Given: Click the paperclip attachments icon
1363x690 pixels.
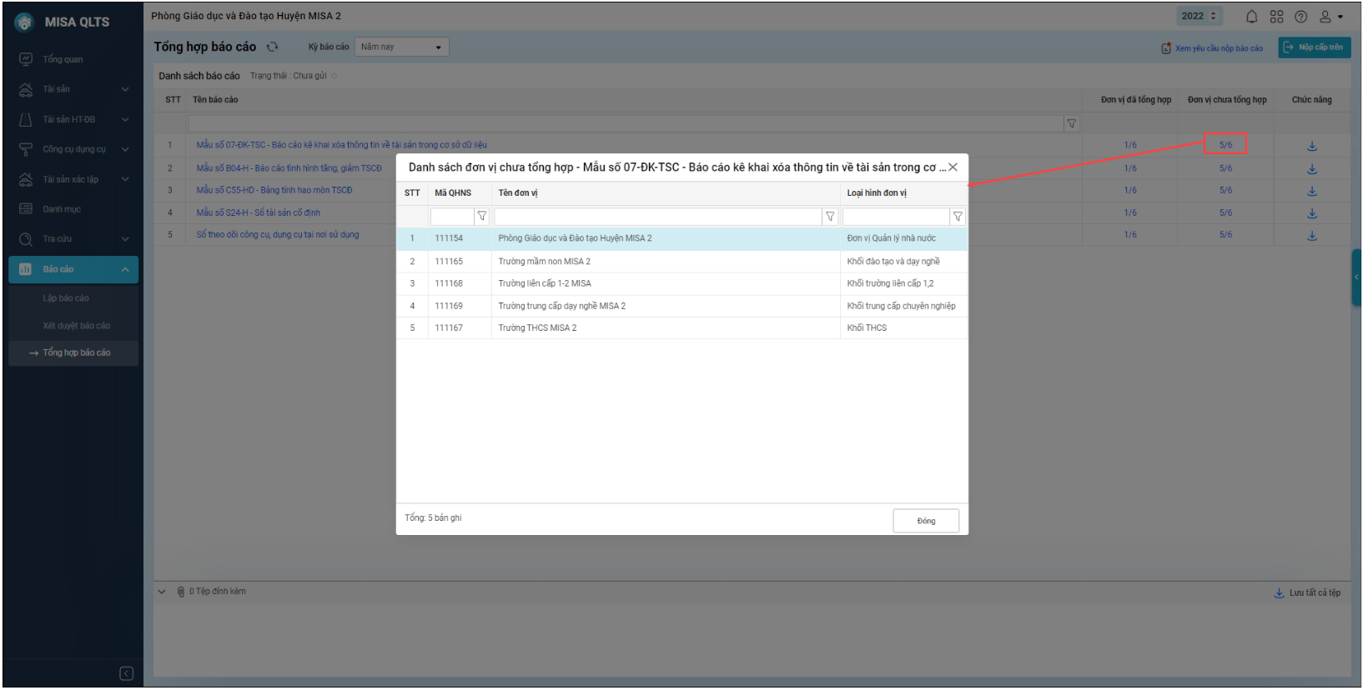Looking at the screenshot, I should click(x=181, y=592).
